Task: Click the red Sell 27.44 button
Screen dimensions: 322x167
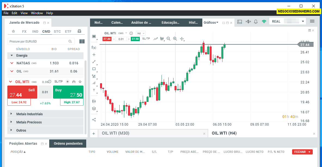Action: [22, 92]
